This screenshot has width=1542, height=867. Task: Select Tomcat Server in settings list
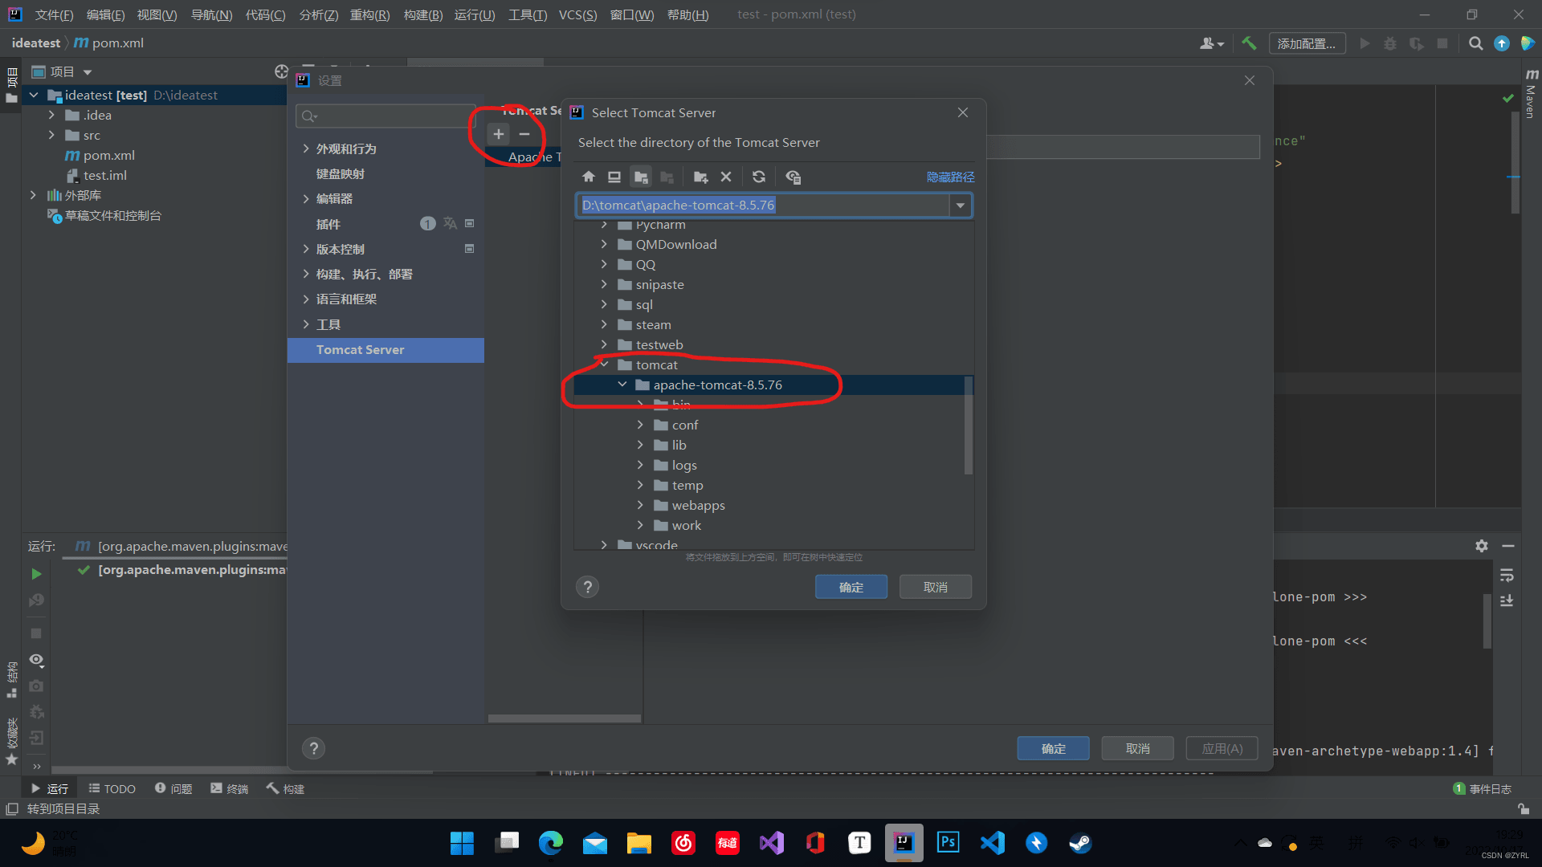(x=360, y=350)
